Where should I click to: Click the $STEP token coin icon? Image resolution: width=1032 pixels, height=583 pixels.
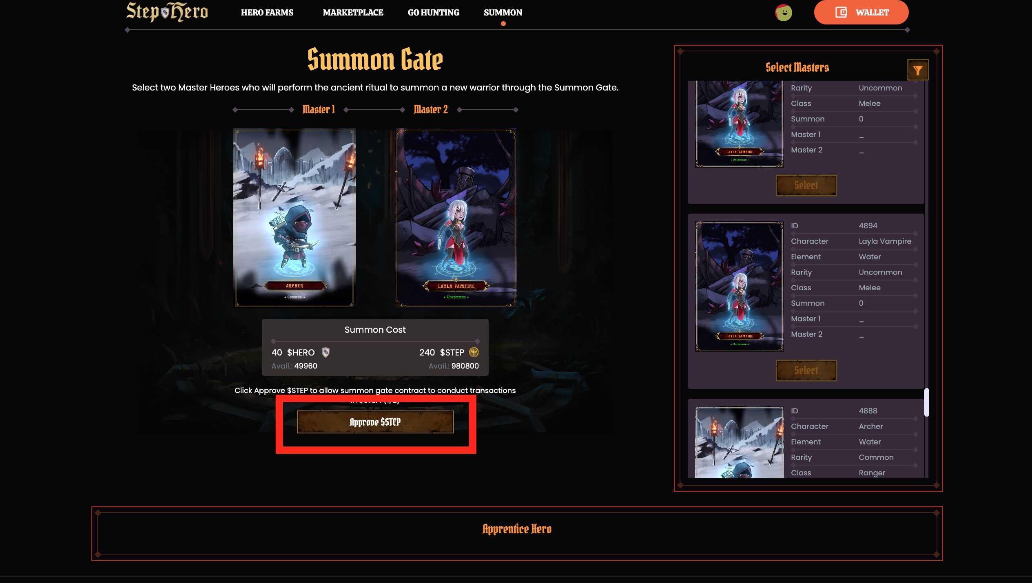click(x=474, y=352)
